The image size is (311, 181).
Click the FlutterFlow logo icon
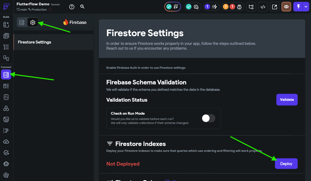click(6, 7)
